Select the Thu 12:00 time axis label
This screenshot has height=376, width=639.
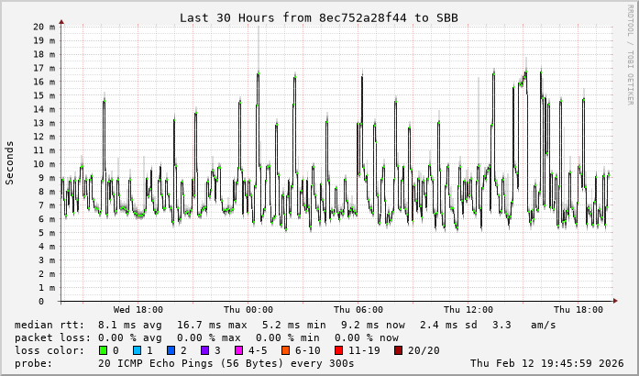[468, 310]
